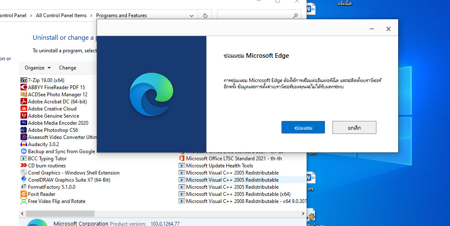Click the Backup and Sync from Google icon
The height and width of the screenshot is (226, 450).
point(24,152)
